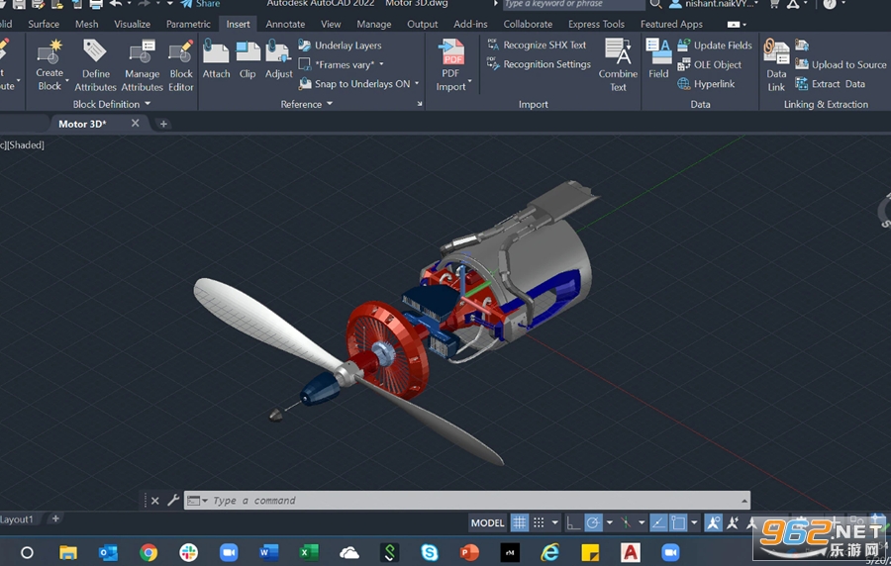Launch the Block Editor
Image resolution: width=891 pixels, height=566 pixels.
point(181,65)
